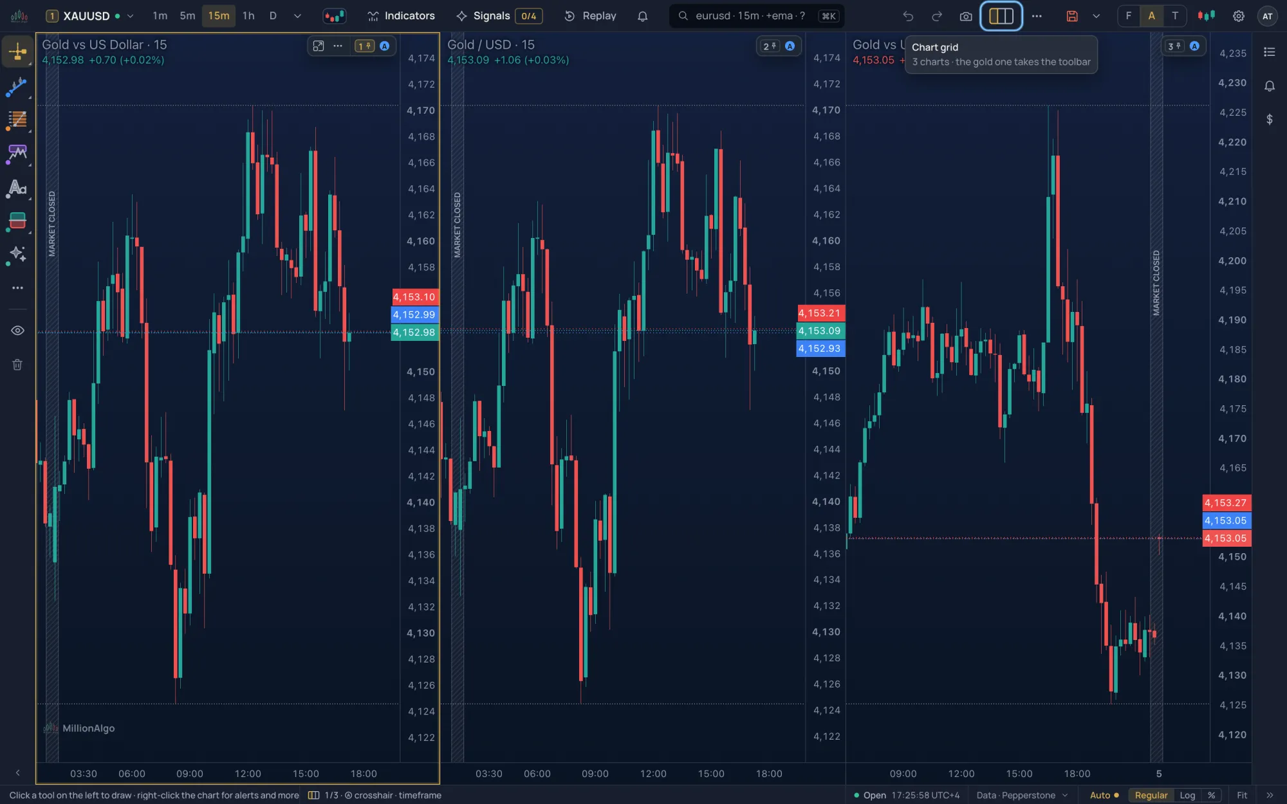Save the chart layout

pyautogui.click(x=1072, y=16)
